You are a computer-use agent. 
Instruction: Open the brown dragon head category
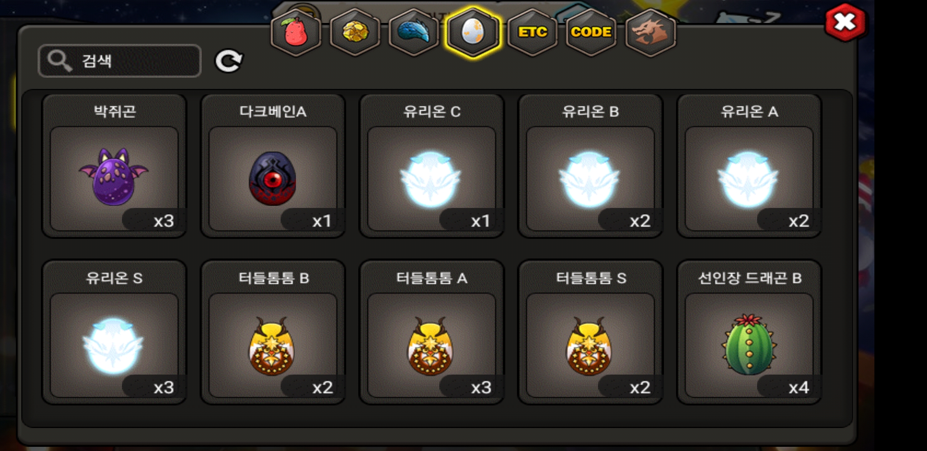[x=651, y=32]
